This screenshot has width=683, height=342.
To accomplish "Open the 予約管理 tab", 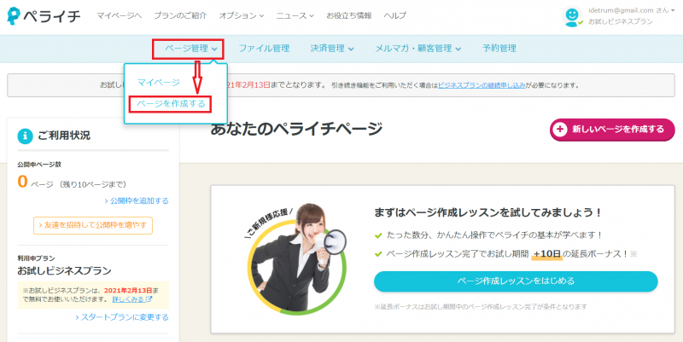I will click(499, 49).
